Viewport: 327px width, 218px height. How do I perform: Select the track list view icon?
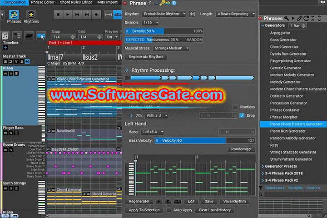17,36
